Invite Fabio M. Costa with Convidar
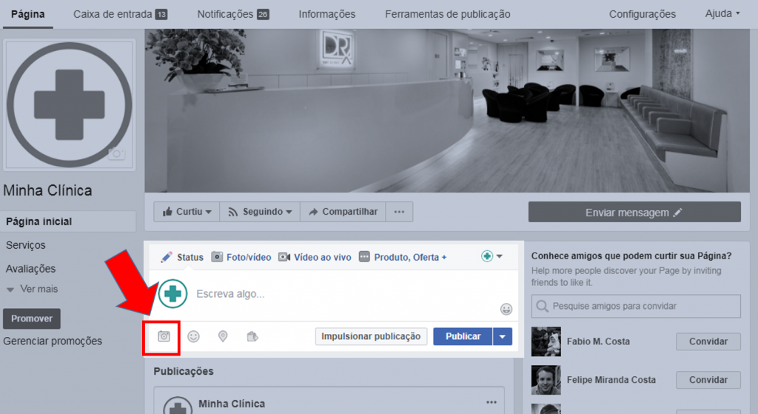 click(x=708, y=341)
